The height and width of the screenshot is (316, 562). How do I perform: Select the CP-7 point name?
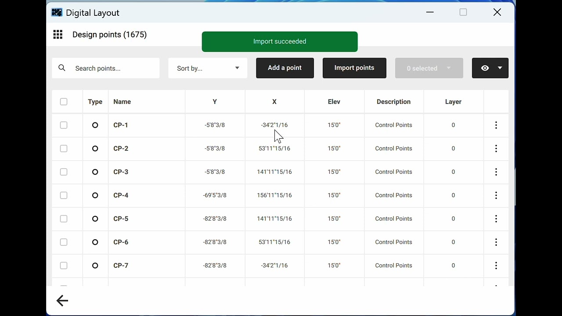click(x=121, y=266)
